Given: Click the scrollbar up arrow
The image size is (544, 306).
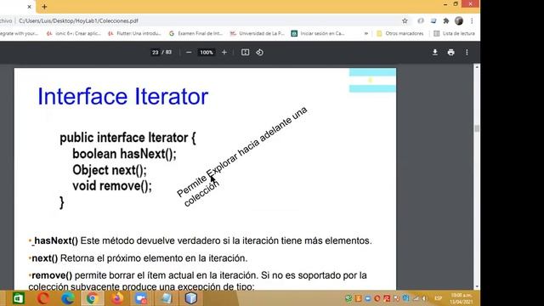Looking at the screenshot, I should click(x=477, y=67).
